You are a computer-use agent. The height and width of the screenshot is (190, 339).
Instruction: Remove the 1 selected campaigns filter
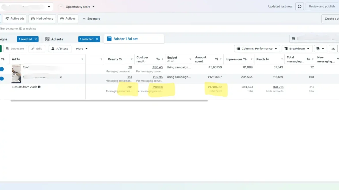36,39
